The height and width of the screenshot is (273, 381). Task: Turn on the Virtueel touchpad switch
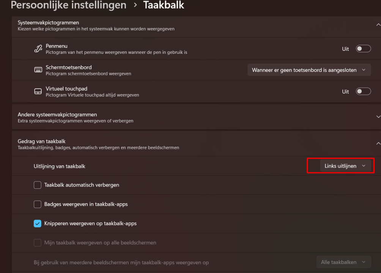[363, 91]
